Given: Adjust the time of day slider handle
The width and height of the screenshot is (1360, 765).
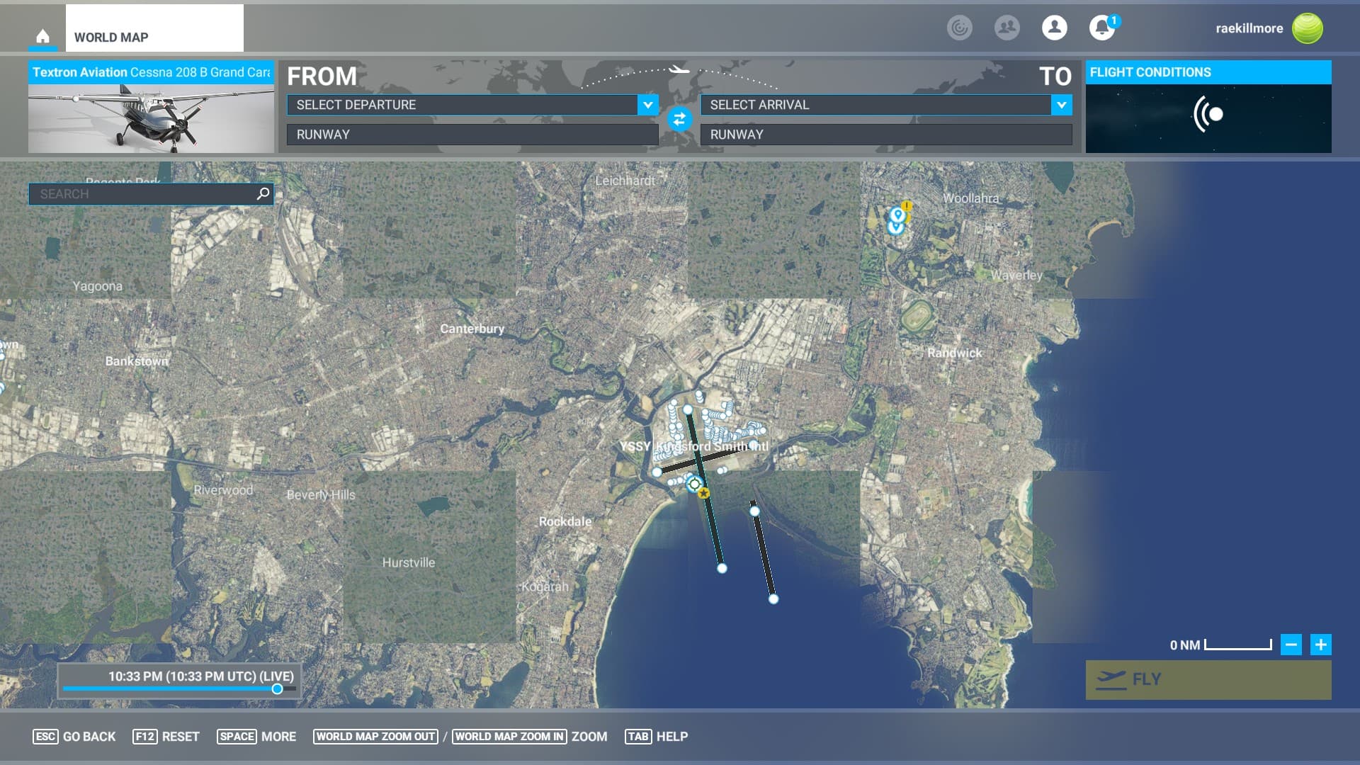Looking at the screenshot, I should (278, 688).
